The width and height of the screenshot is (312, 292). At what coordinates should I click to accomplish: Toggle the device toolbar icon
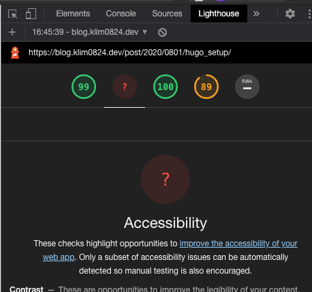tap(31, 14)
